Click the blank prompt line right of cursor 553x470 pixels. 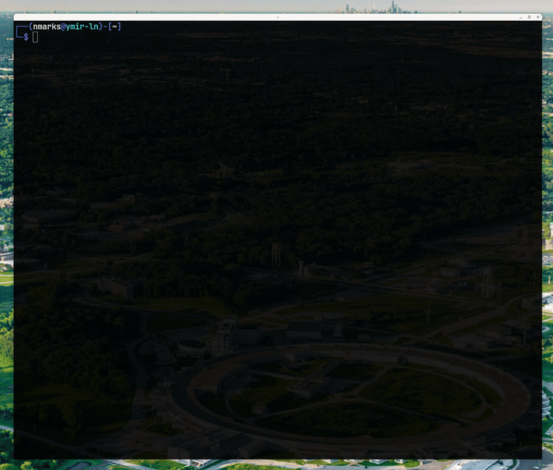207,37
